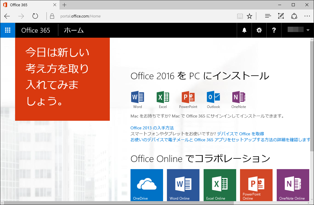Open the Edge share icon
This screenshot has width=314, height=205.
pyautogui.click(x=294, y=16)
